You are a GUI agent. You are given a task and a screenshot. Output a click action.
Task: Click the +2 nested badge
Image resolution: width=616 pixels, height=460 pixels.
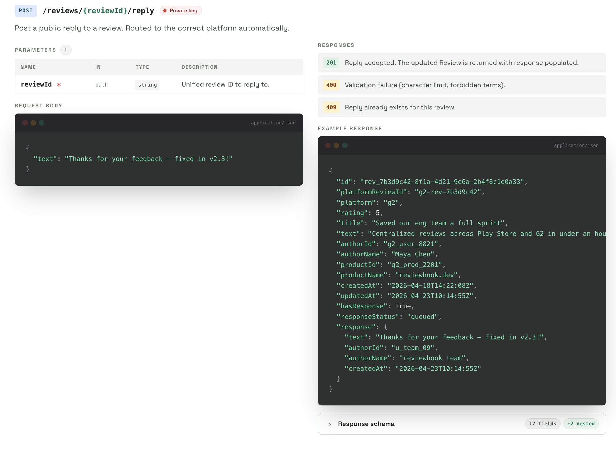pos(581,424)
